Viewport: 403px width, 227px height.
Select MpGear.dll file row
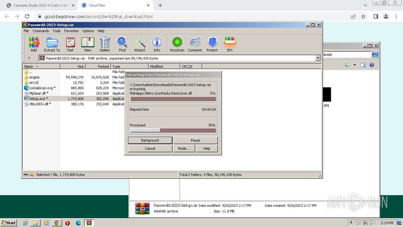coord(74,93)
